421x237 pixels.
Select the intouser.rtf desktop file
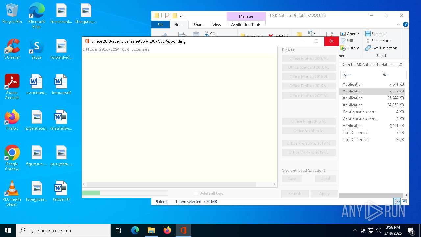pos(61,85)
